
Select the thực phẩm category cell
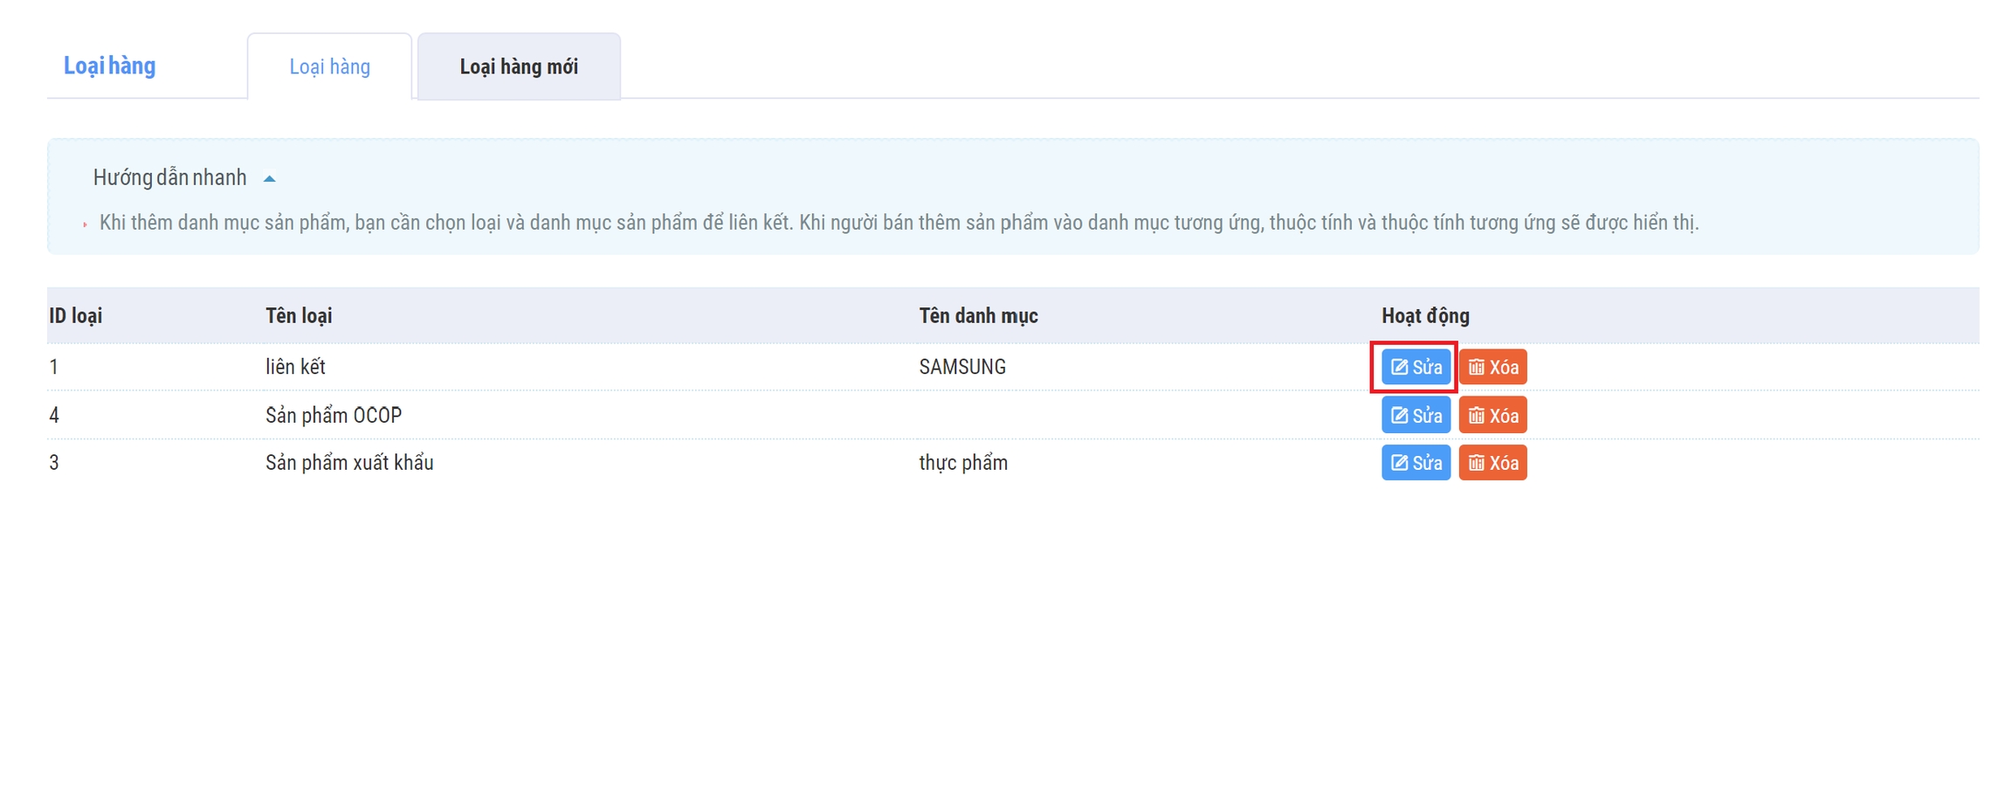click(963, 463)
